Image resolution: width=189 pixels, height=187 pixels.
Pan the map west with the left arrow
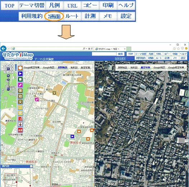(x=5, y=69)
